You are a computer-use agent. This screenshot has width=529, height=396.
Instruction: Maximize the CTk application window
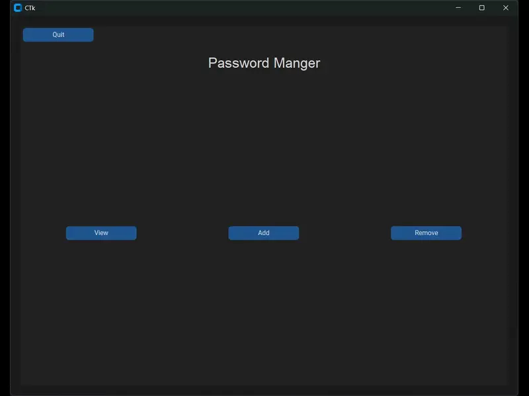coord(482,7)
